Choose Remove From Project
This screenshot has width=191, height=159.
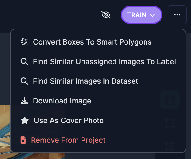[68, 140]
